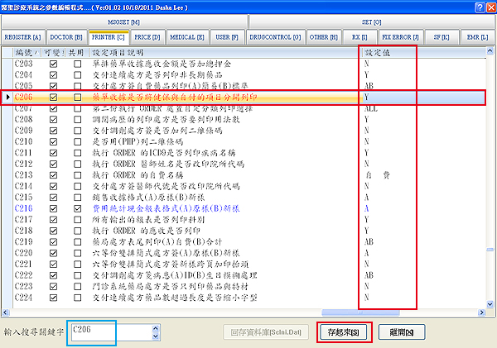Toggle the 可變 checkbox for row C224
The width and height of the screenshot is (497, 348).
tap(55, 297)
